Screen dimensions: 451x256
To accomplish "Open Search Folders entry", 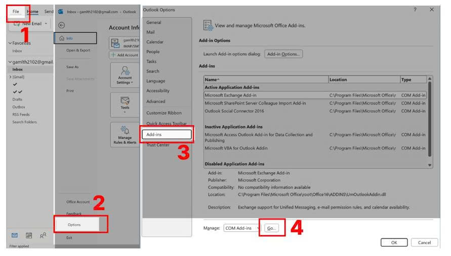I will point(24,122).
